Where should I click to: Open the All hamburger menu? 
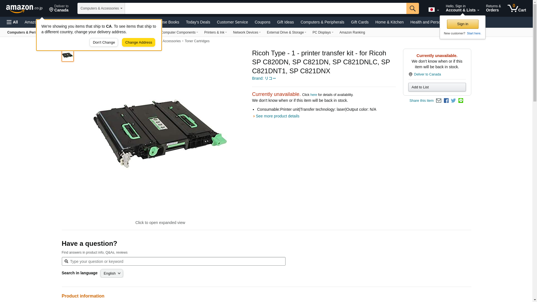coord(12,22)
